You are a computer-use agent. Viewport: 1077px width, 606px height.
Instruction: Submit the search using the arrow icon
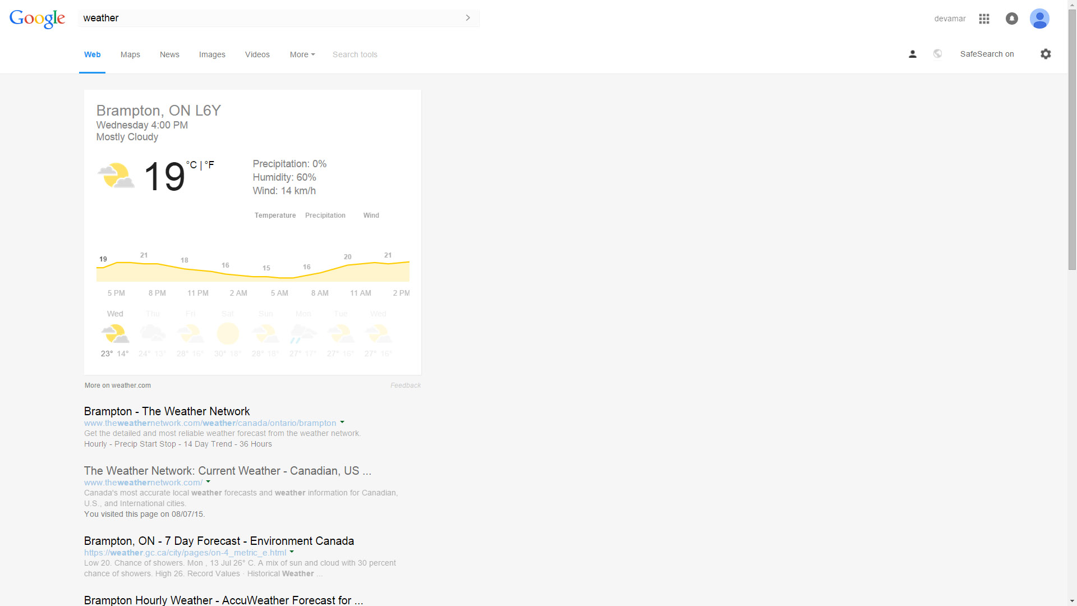(468, 17)
